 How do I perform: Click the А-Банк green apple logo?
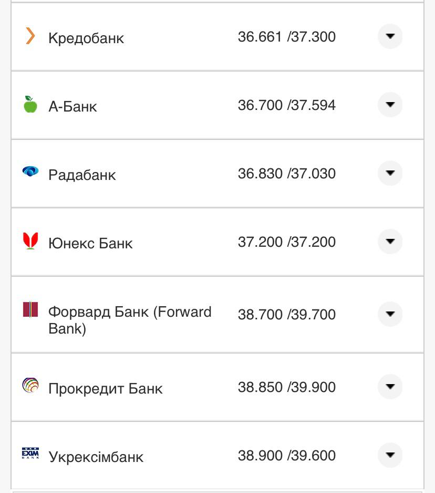coord(30,104)
